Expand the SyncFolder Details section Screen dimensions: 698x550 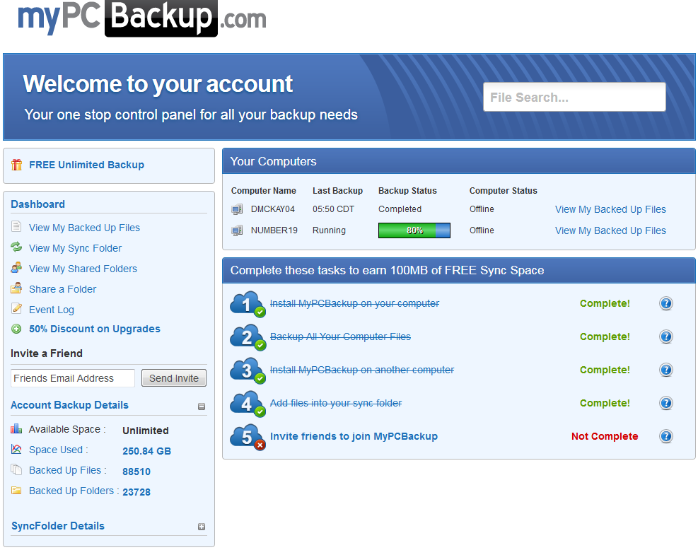click(202, 527)
